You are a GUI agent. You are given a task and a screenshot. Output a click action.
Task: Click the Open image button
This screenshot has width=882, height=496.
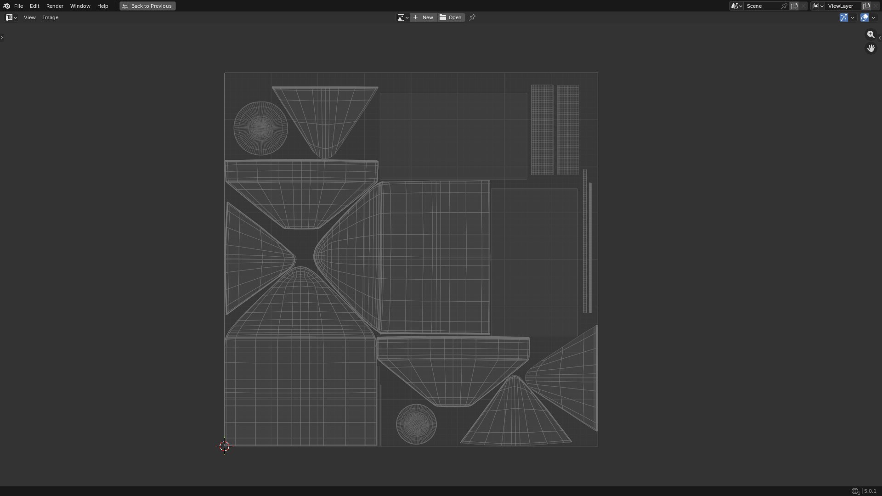(x=451, y=17)
